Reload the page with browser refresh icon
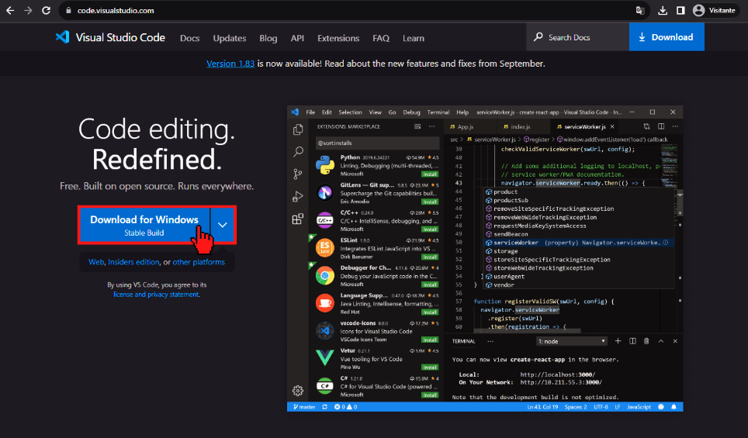Image resolution: width=748 pixels, height=438 pixels. (47, 11)
